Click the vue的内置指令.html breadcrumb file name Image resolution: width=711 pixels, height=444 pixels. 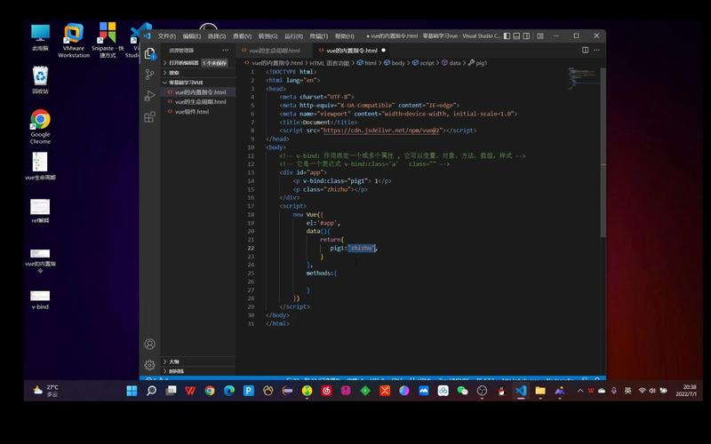coord(274,63)
